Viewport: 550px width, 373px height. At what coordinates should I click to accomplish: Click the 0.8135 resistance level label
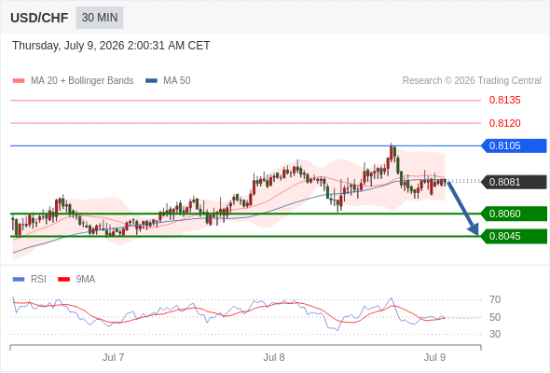click(504, 101)
